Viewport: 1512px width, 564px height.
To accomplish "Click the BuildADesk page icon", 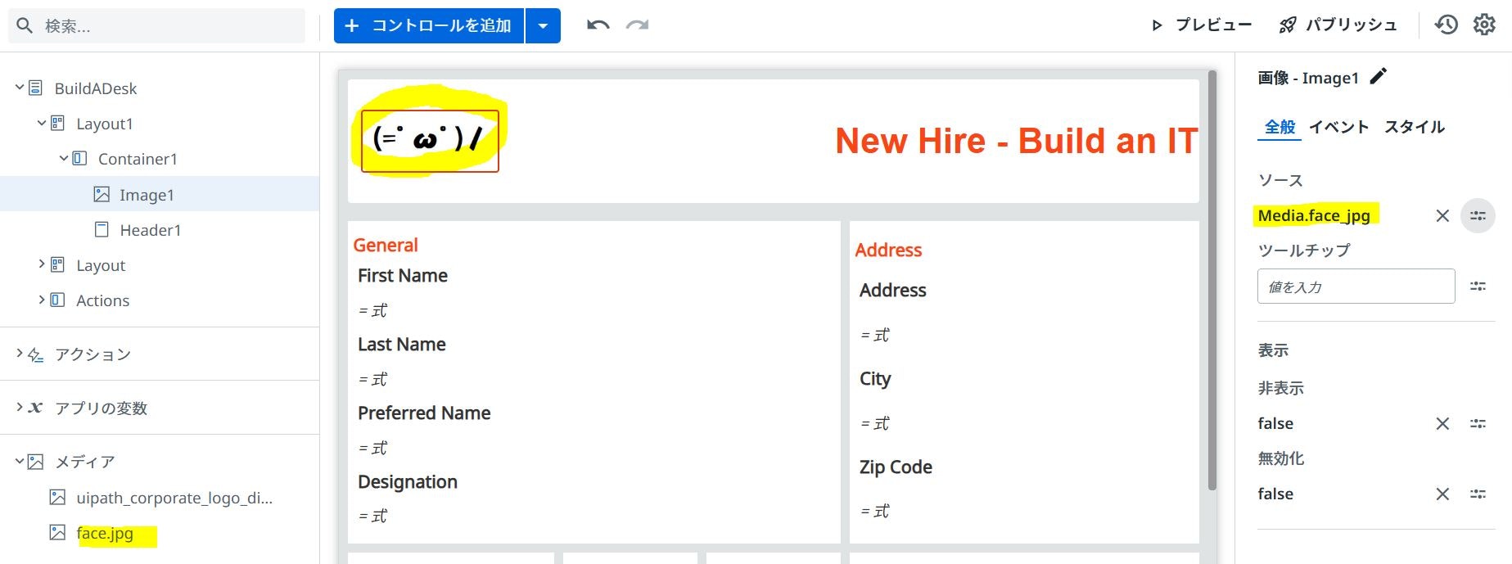I will [x=35, y=88].
